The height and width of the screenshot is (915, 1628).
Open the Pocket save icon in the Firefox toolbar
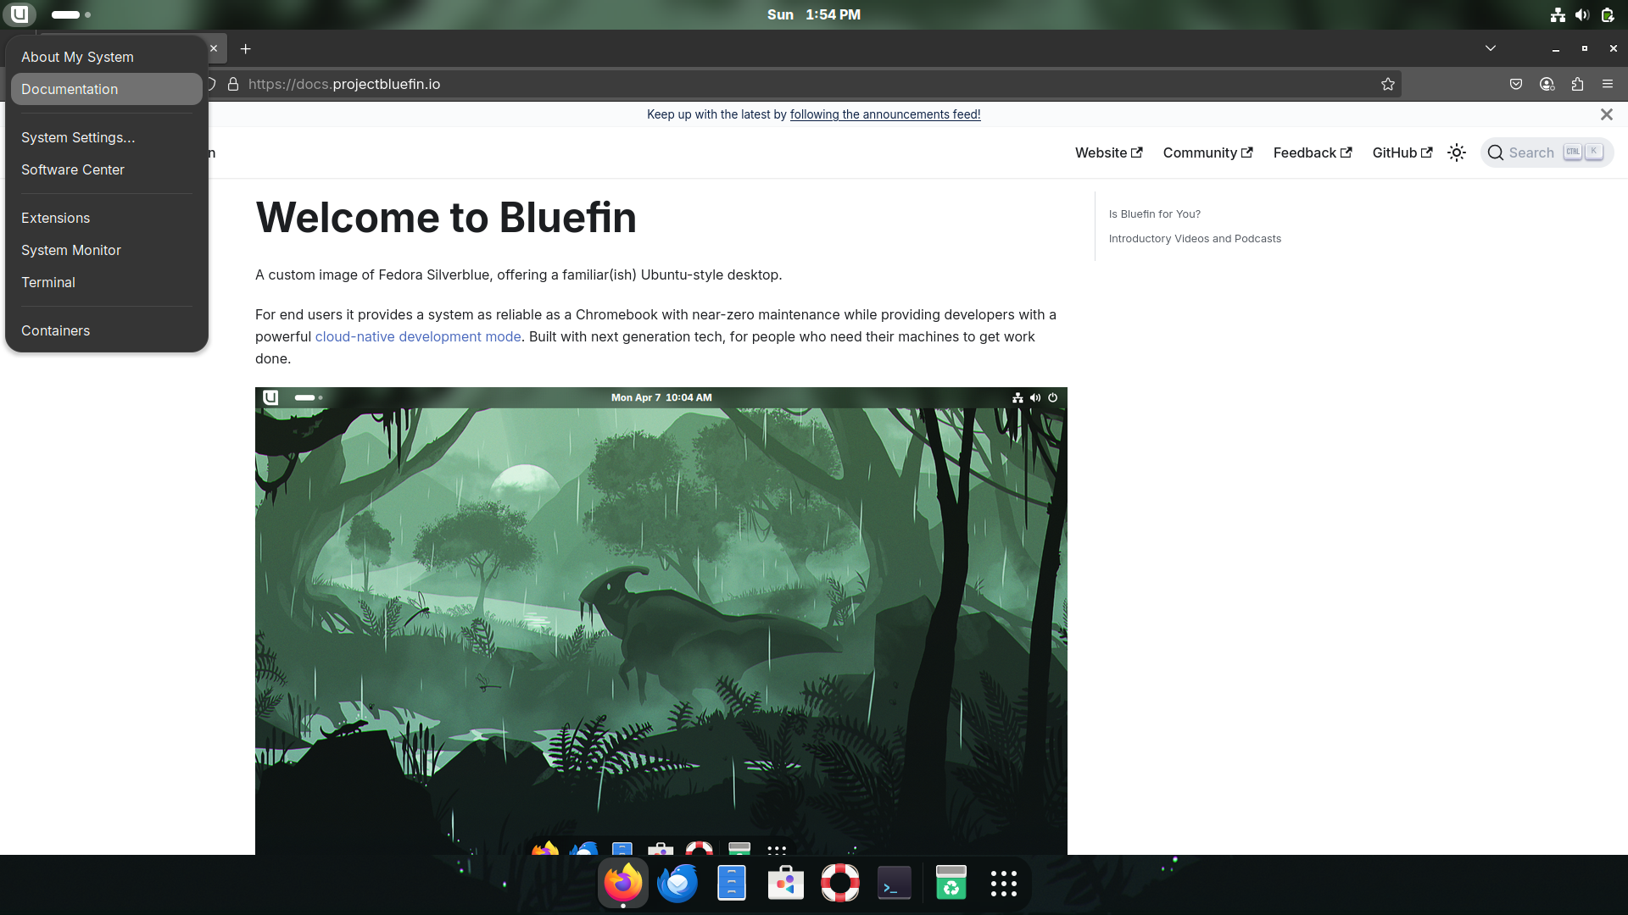[1516, 84]
